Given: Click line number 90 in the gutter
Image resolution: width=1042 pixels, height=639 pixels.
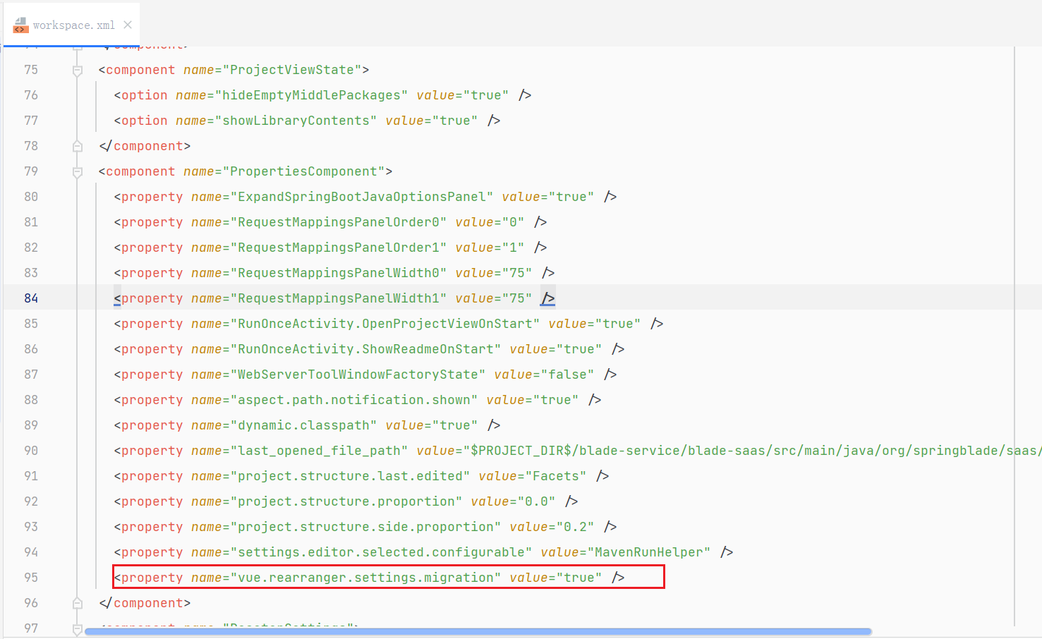Looking at the screenshot, I should [31, 451].
